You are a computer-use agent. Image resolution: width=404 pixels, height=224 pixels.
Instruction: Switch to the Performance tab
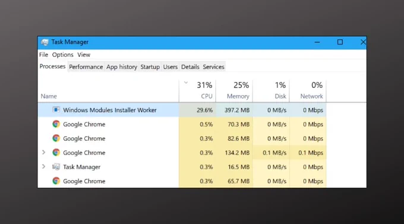click(86, 67)
